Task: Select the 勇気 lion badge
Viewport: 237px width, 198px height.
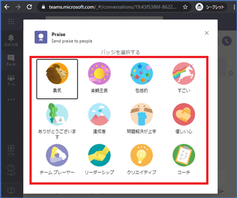Action: [x=57, y=79]
